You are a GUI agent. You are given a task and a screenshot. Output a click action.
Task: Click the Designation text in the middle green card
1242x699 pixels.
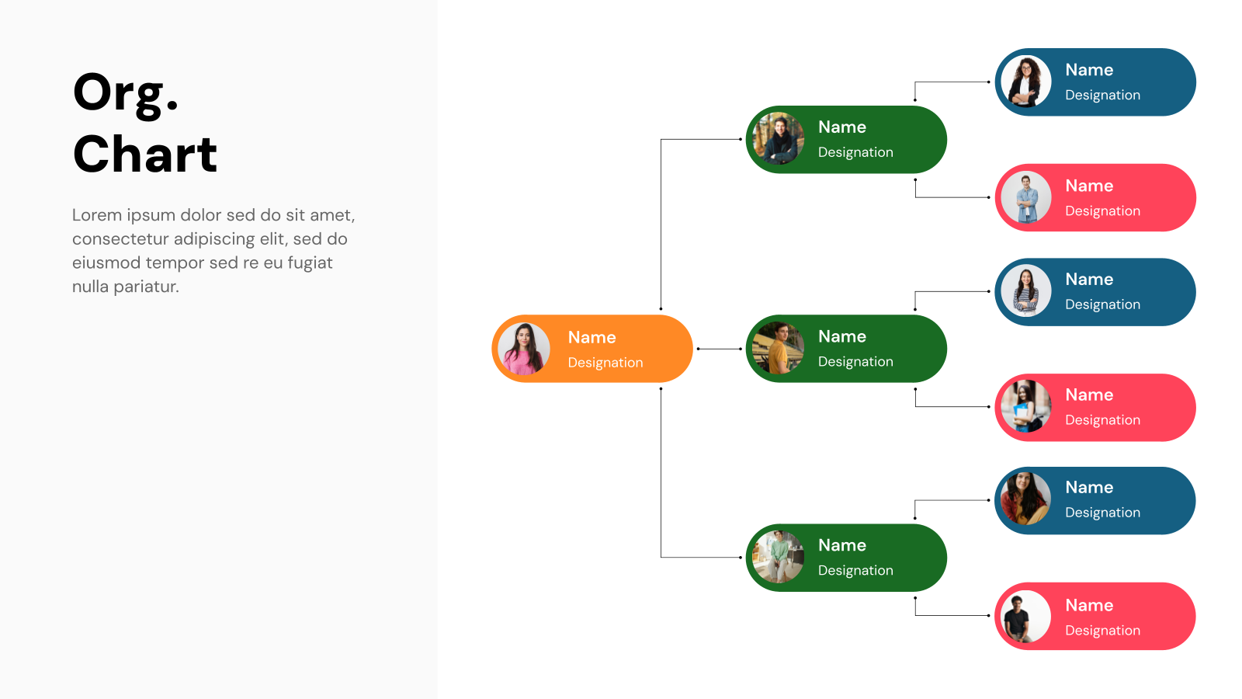[x=855, y=361]
